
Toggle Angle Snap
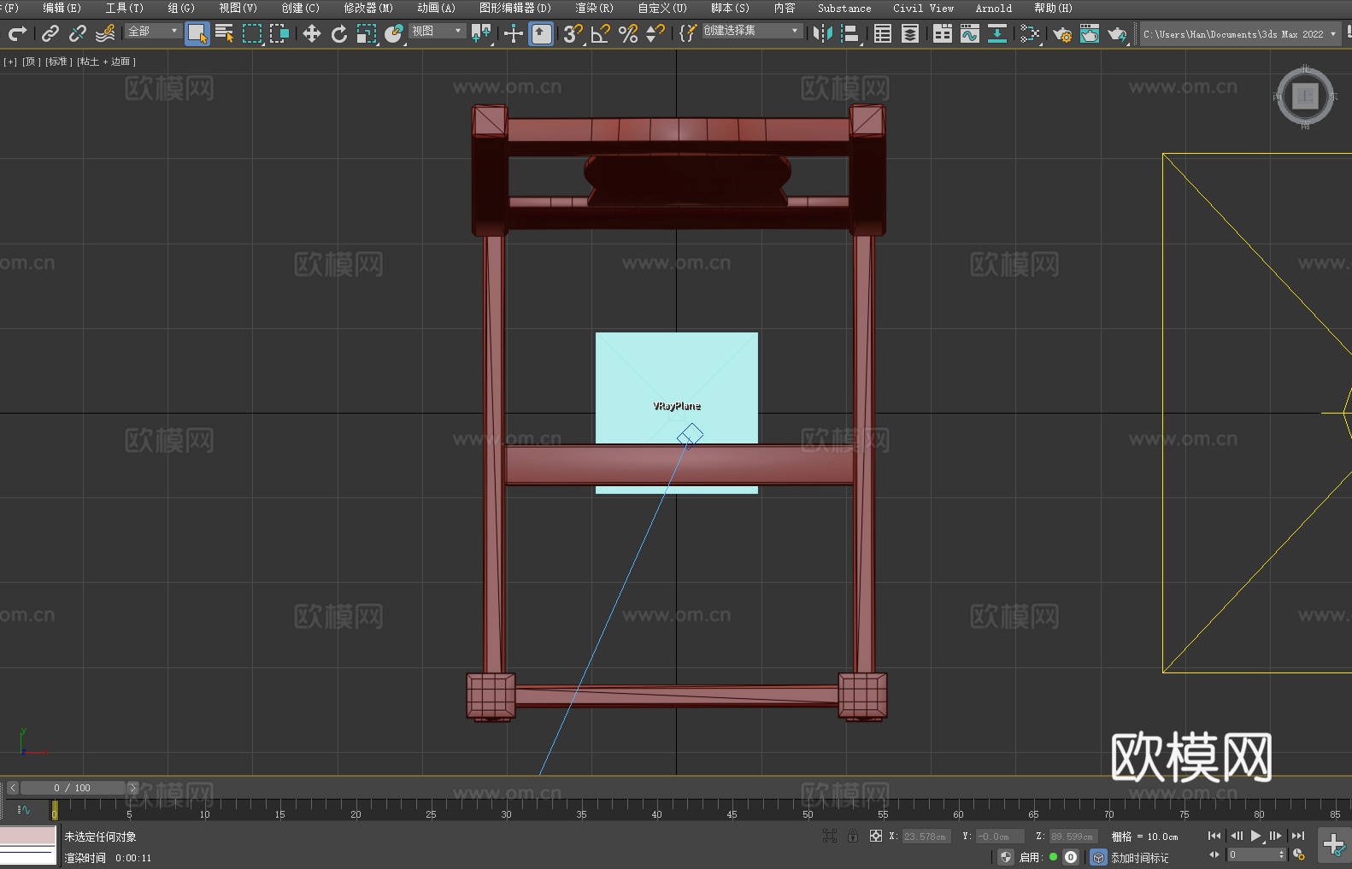pyautogui.click(x=601, y=33)
